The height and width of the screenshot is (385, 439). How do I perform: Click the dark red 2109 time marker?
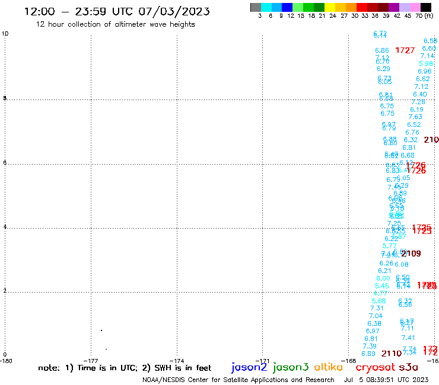[x=411, y=254]
